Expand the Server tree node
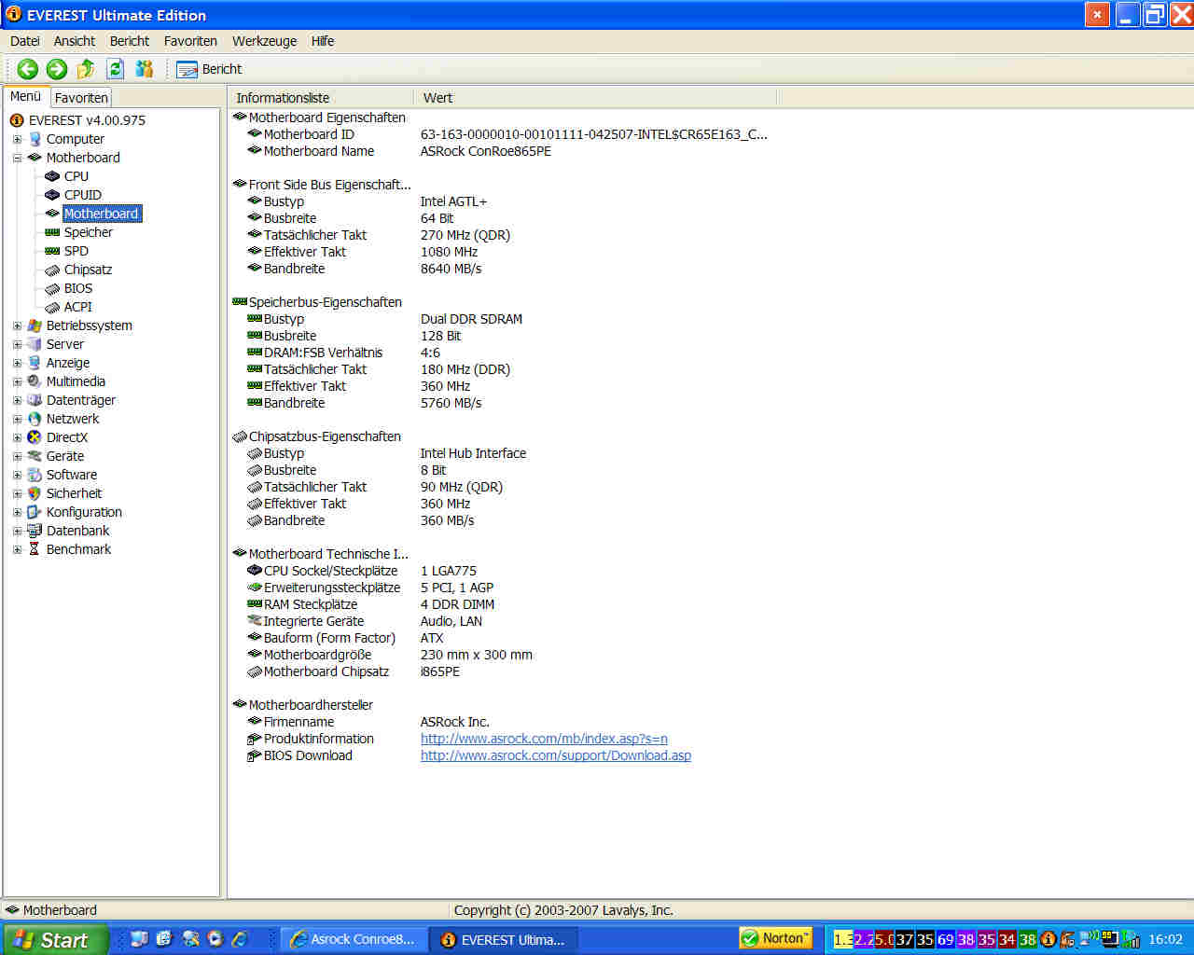1194x955 pixels. (x=17, y=344)
